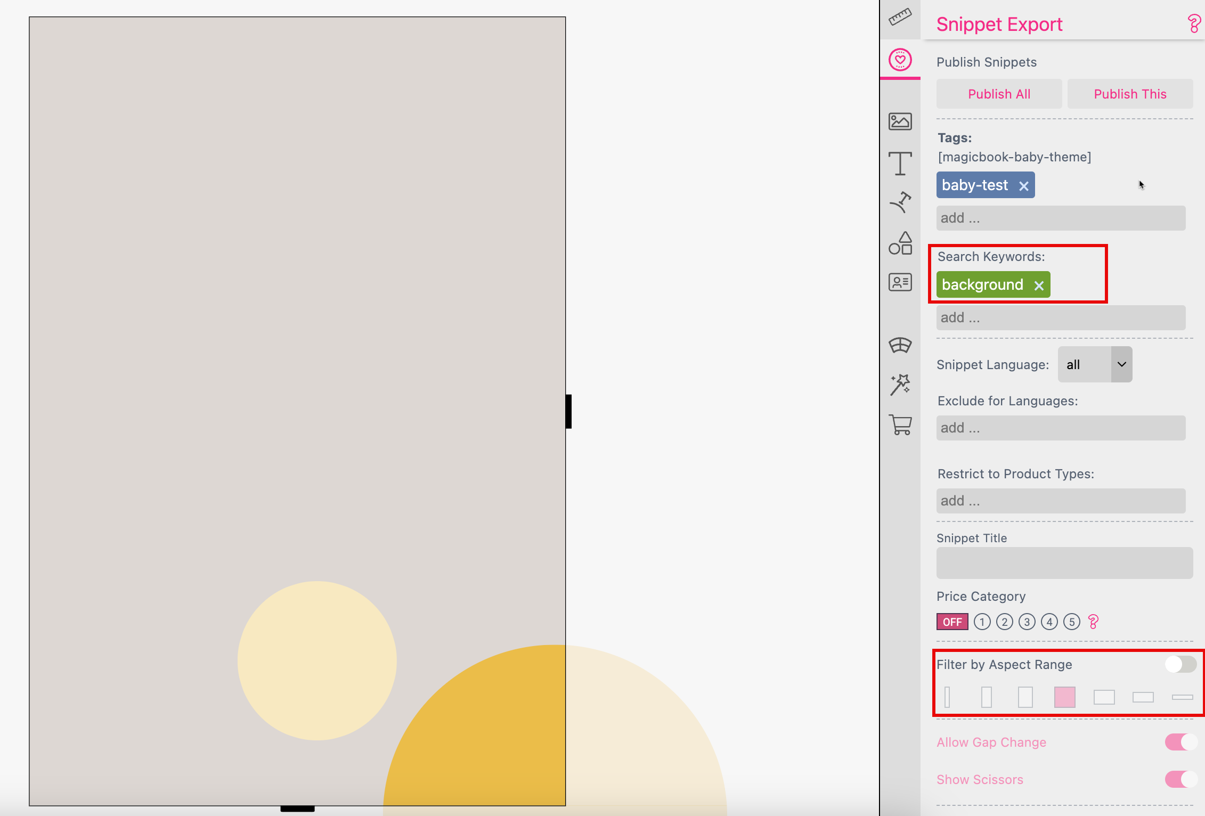Image resolution: width=1205 pixels, height=816 pixels.
Task: Select price category 2
Action: click(1004, 622)
